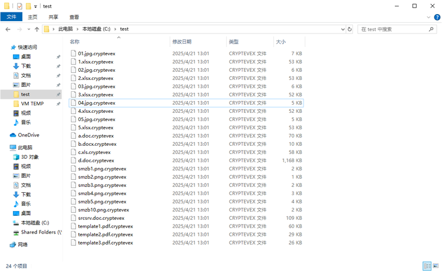Open the Help question mark icon
This screenshot has width=442, height=271.
(x=437, y=17)
